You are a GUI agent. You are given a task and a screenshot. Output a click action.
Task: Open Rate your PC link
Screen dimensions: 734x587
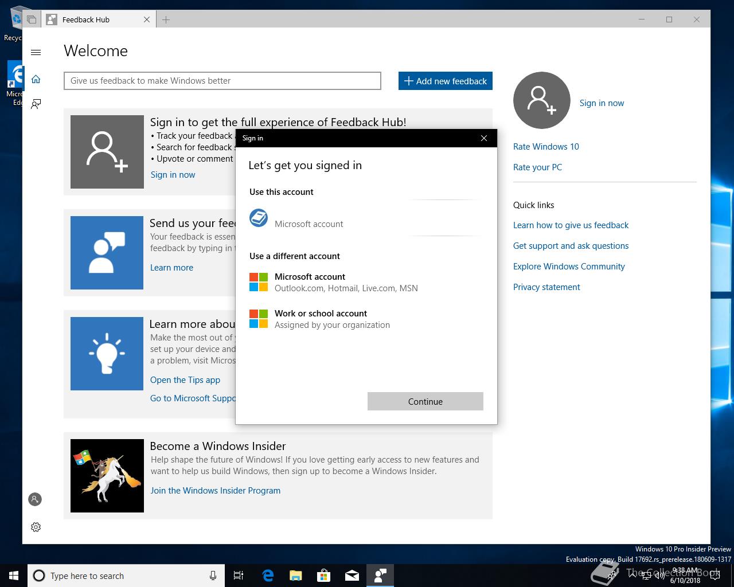(x=537, y=167)
